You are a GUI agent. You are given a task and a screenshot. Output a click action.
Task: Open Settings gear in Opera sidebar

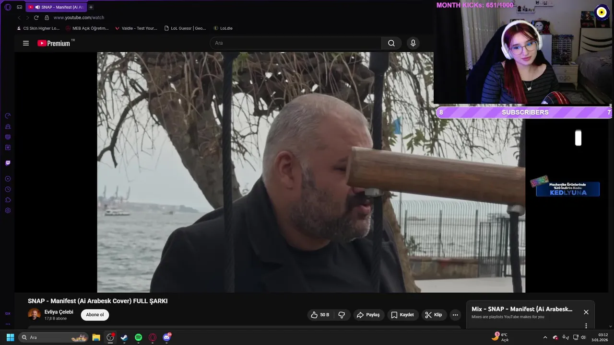(8, 210)
